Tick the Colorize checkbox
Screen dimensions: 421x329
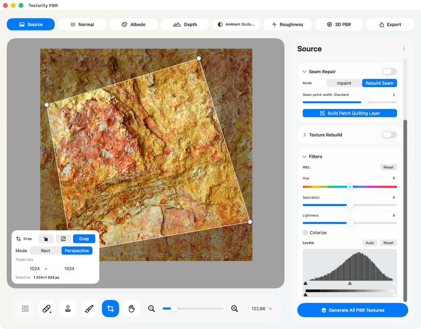tap(306, 232)
